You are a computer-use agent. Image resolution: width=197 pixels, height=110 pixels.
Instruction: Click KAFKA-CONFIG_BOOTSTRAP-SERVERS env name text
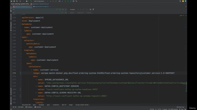(x=62, y=86)
